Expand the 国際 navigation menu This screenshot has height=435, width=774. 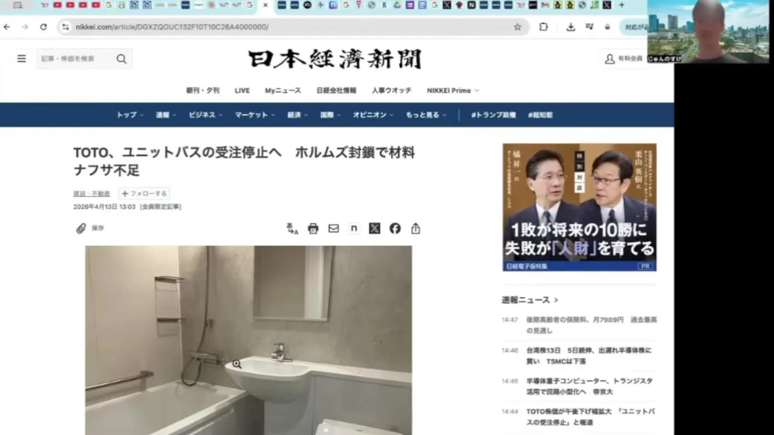click(x=331, y=115)
